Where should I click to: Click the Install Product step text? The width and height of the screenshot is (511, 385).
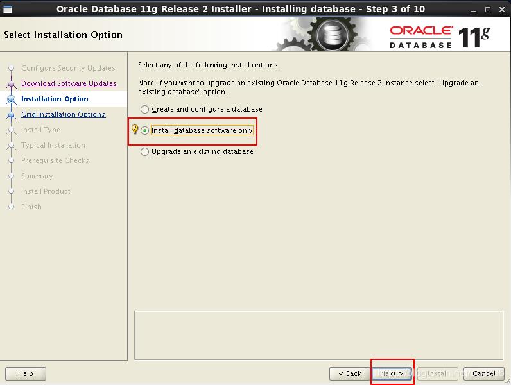pos(46,191)
